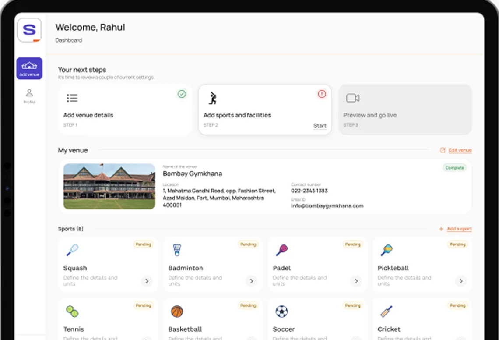Click the list icon on Add venue details
The height and width of the screenshot is (340, 499).
coord(72,98)
